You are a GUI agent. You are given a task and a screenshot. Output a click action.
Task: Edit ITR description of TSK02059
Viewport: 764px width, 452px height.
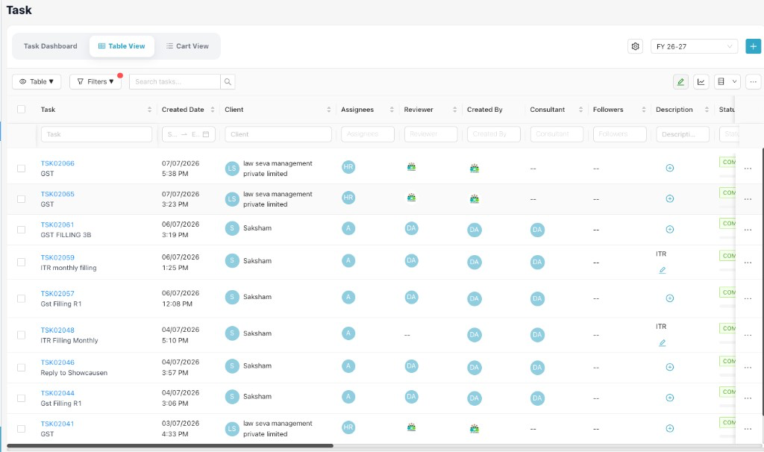[x=663, y=270]
